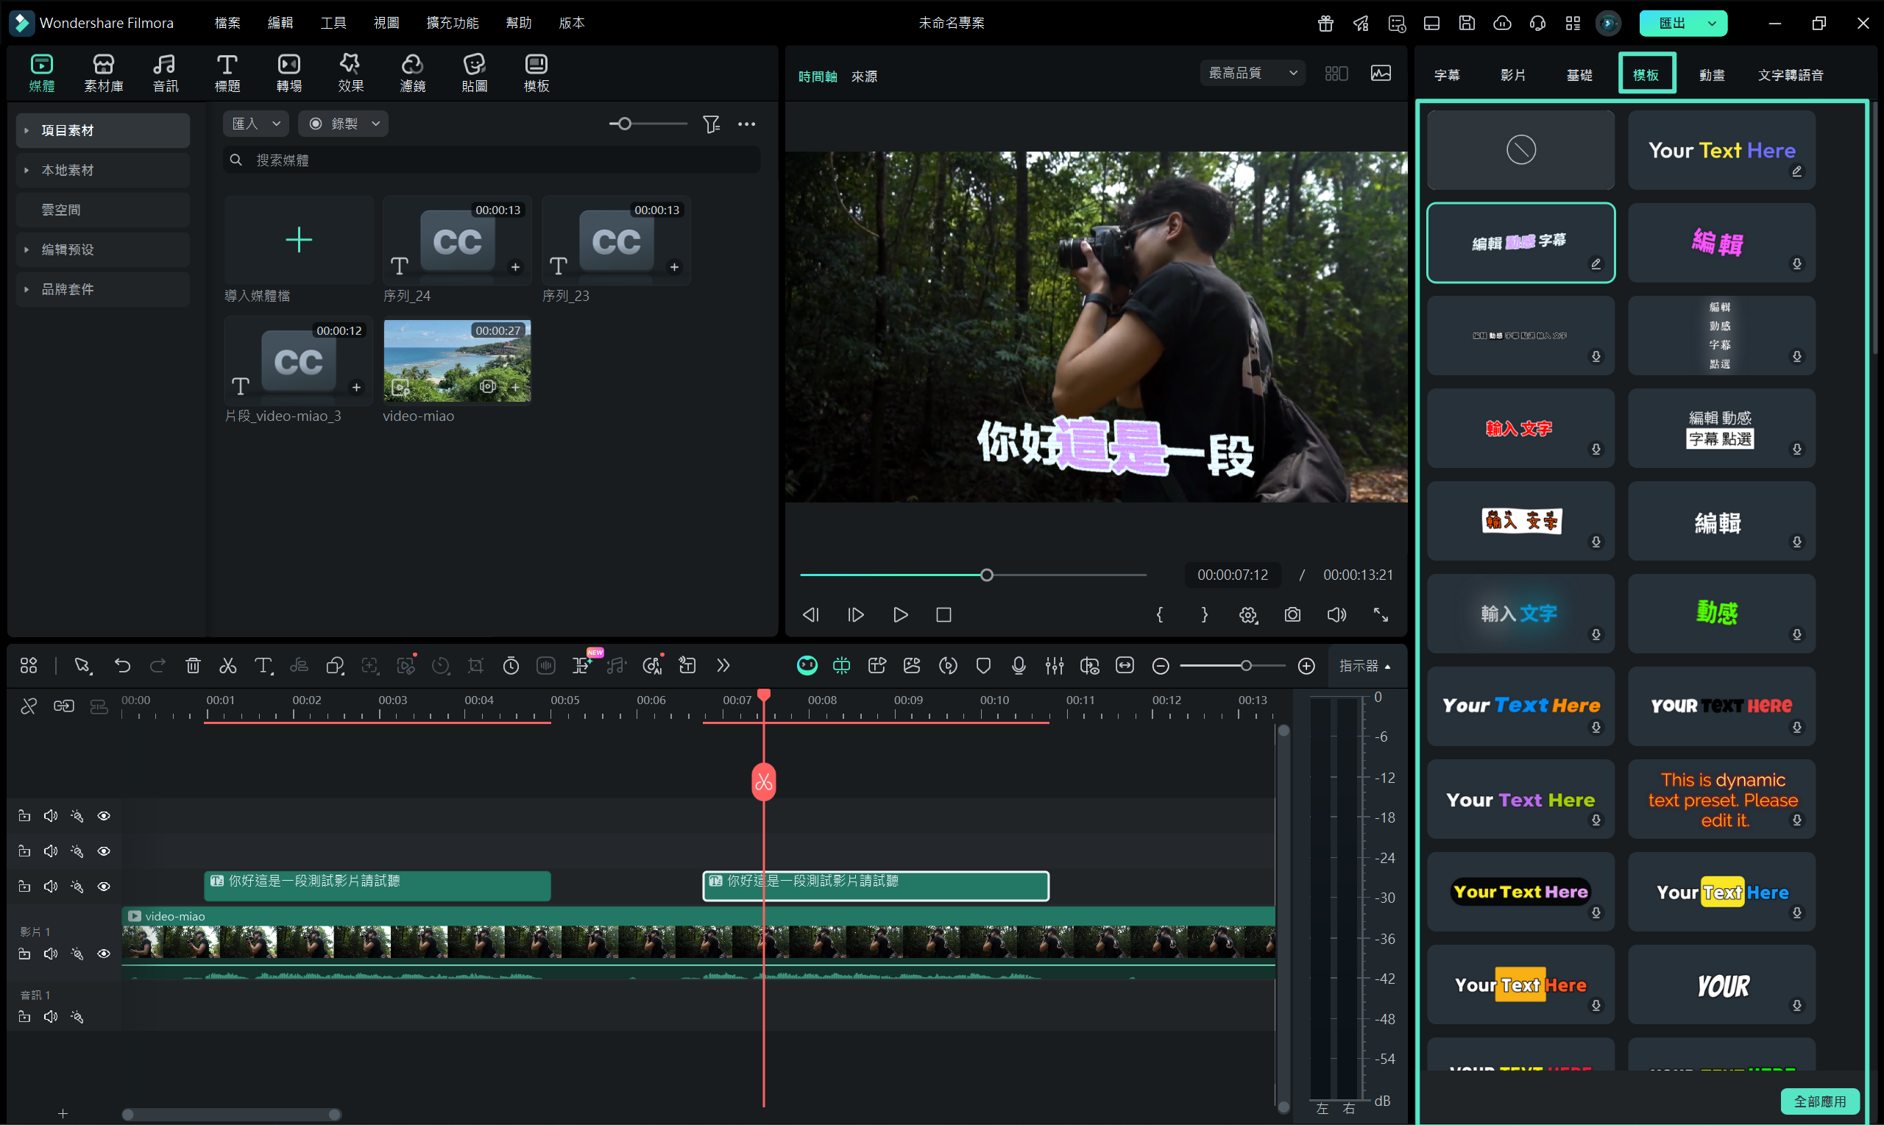The image size is (1884, 1125).
Task: Open the audio mixer icon in timeline toolbar
Action: 1054,666
